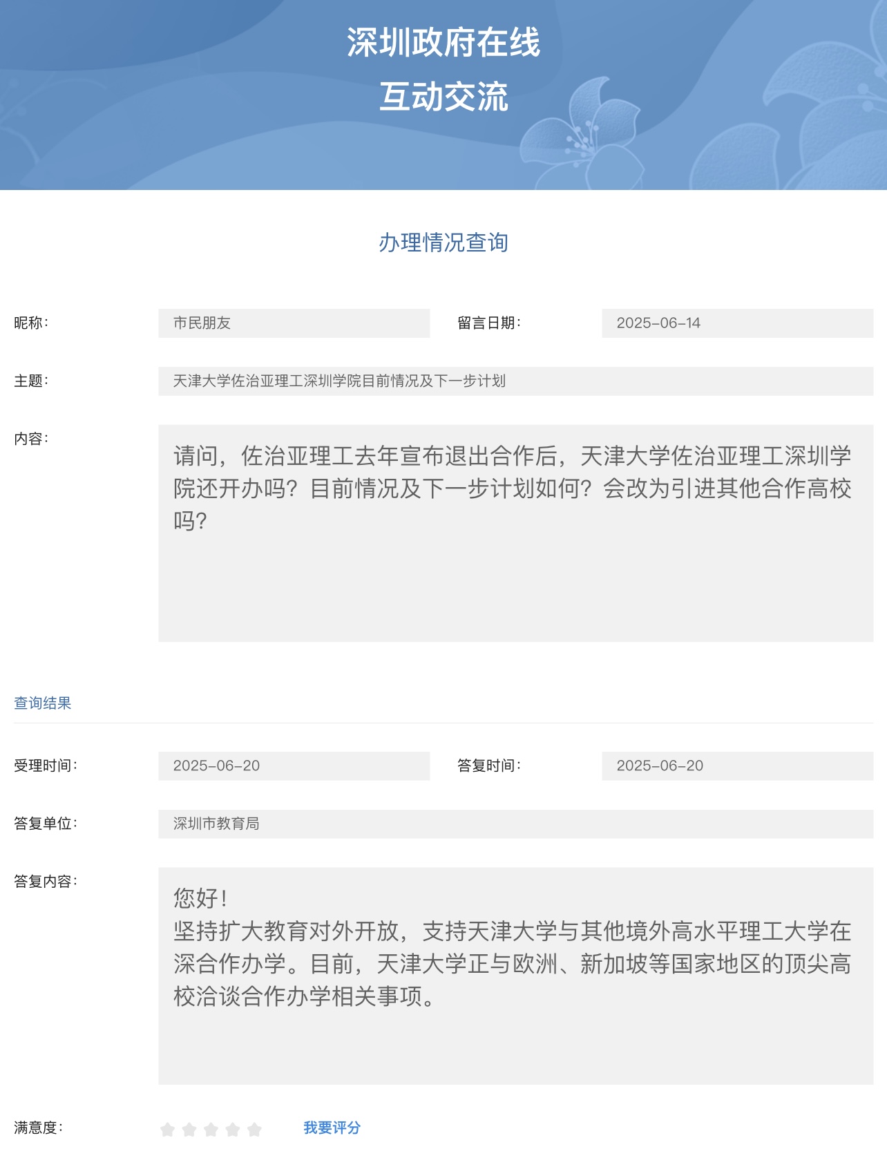Select the 答复时间 field 2025-06-20
The height and width of the screenshot is (1158, 887).
point(737,766)
